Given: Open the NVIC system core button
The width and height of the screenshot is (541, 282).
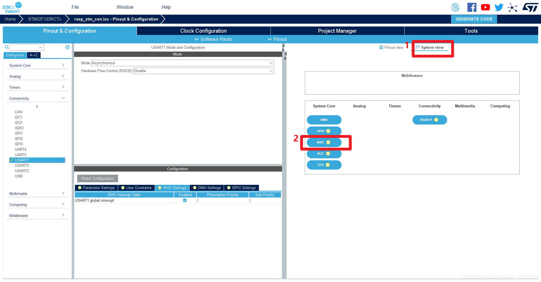Looking at the screenshot, I should pyautogui.click(x=324, y=142).
